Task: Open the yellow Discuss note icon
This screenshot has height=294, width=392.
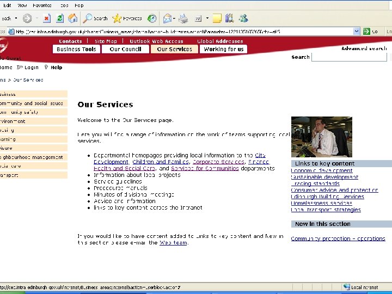Action: click(217, 19)
